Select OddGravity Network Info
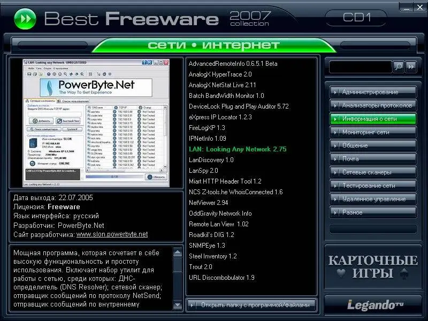Image resolution: width=428 pixels, height=321 pixels. click(x=220, y=213)
